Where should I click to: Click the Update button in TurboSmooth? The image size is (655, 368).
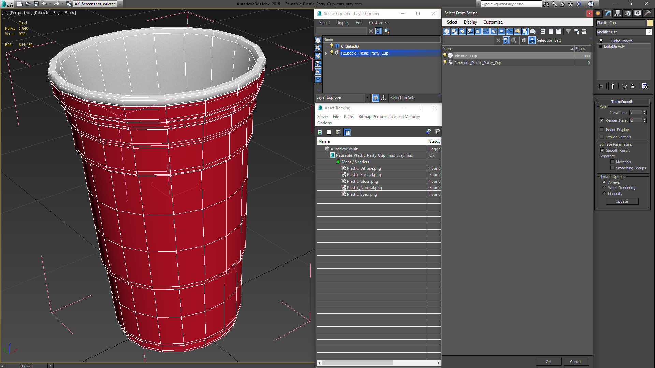(x=622, y=201)
